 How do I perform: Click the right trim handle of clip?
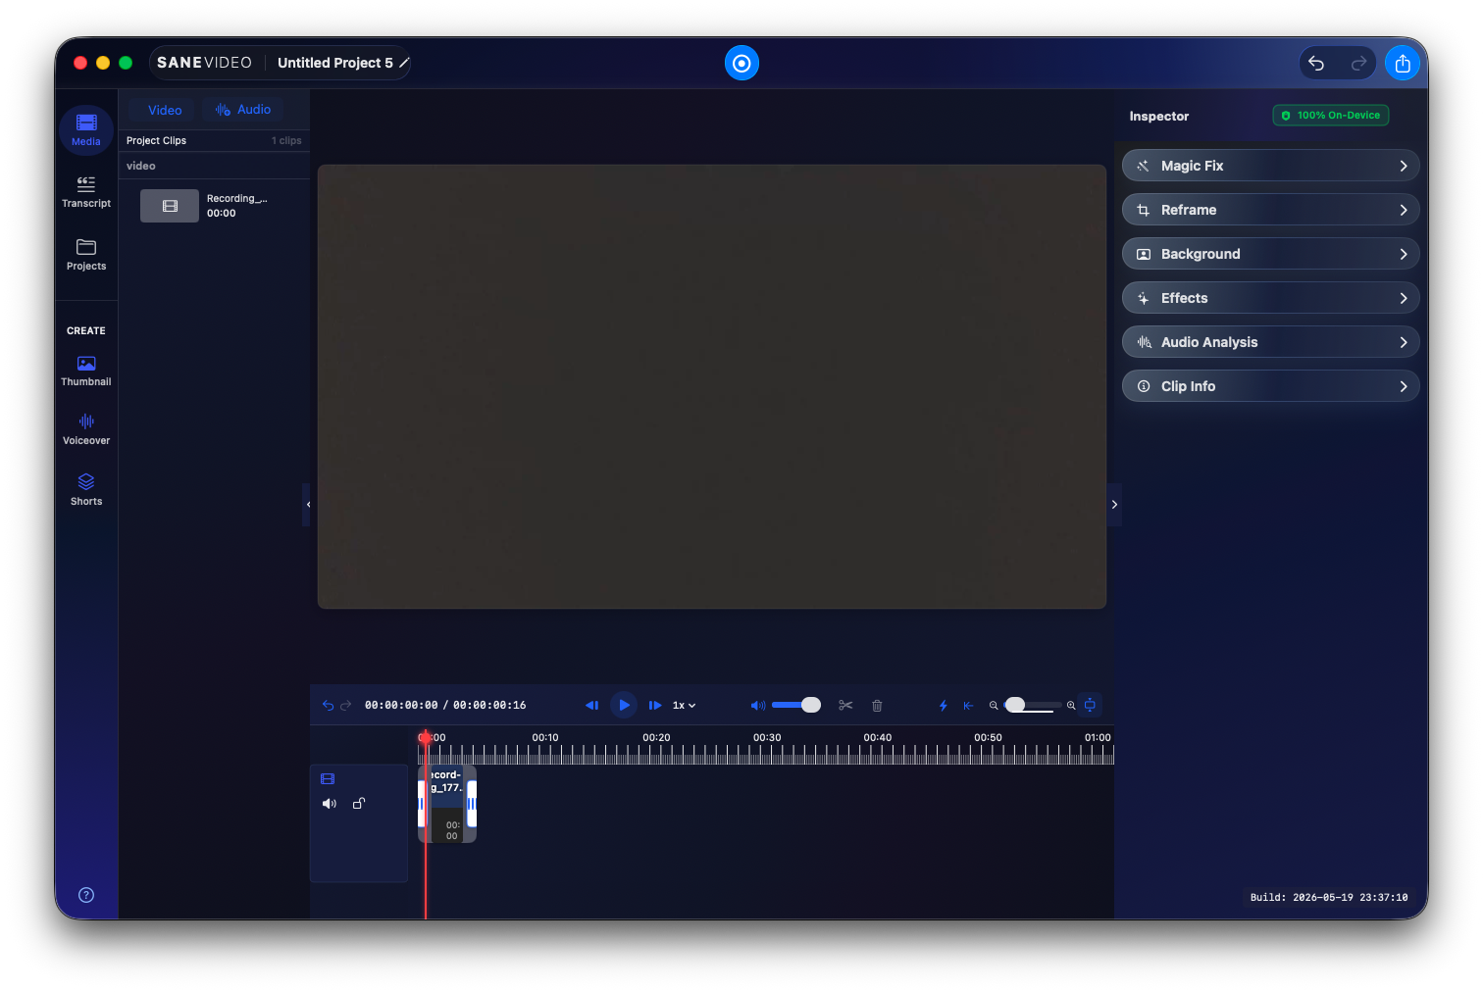click(472, 804)
